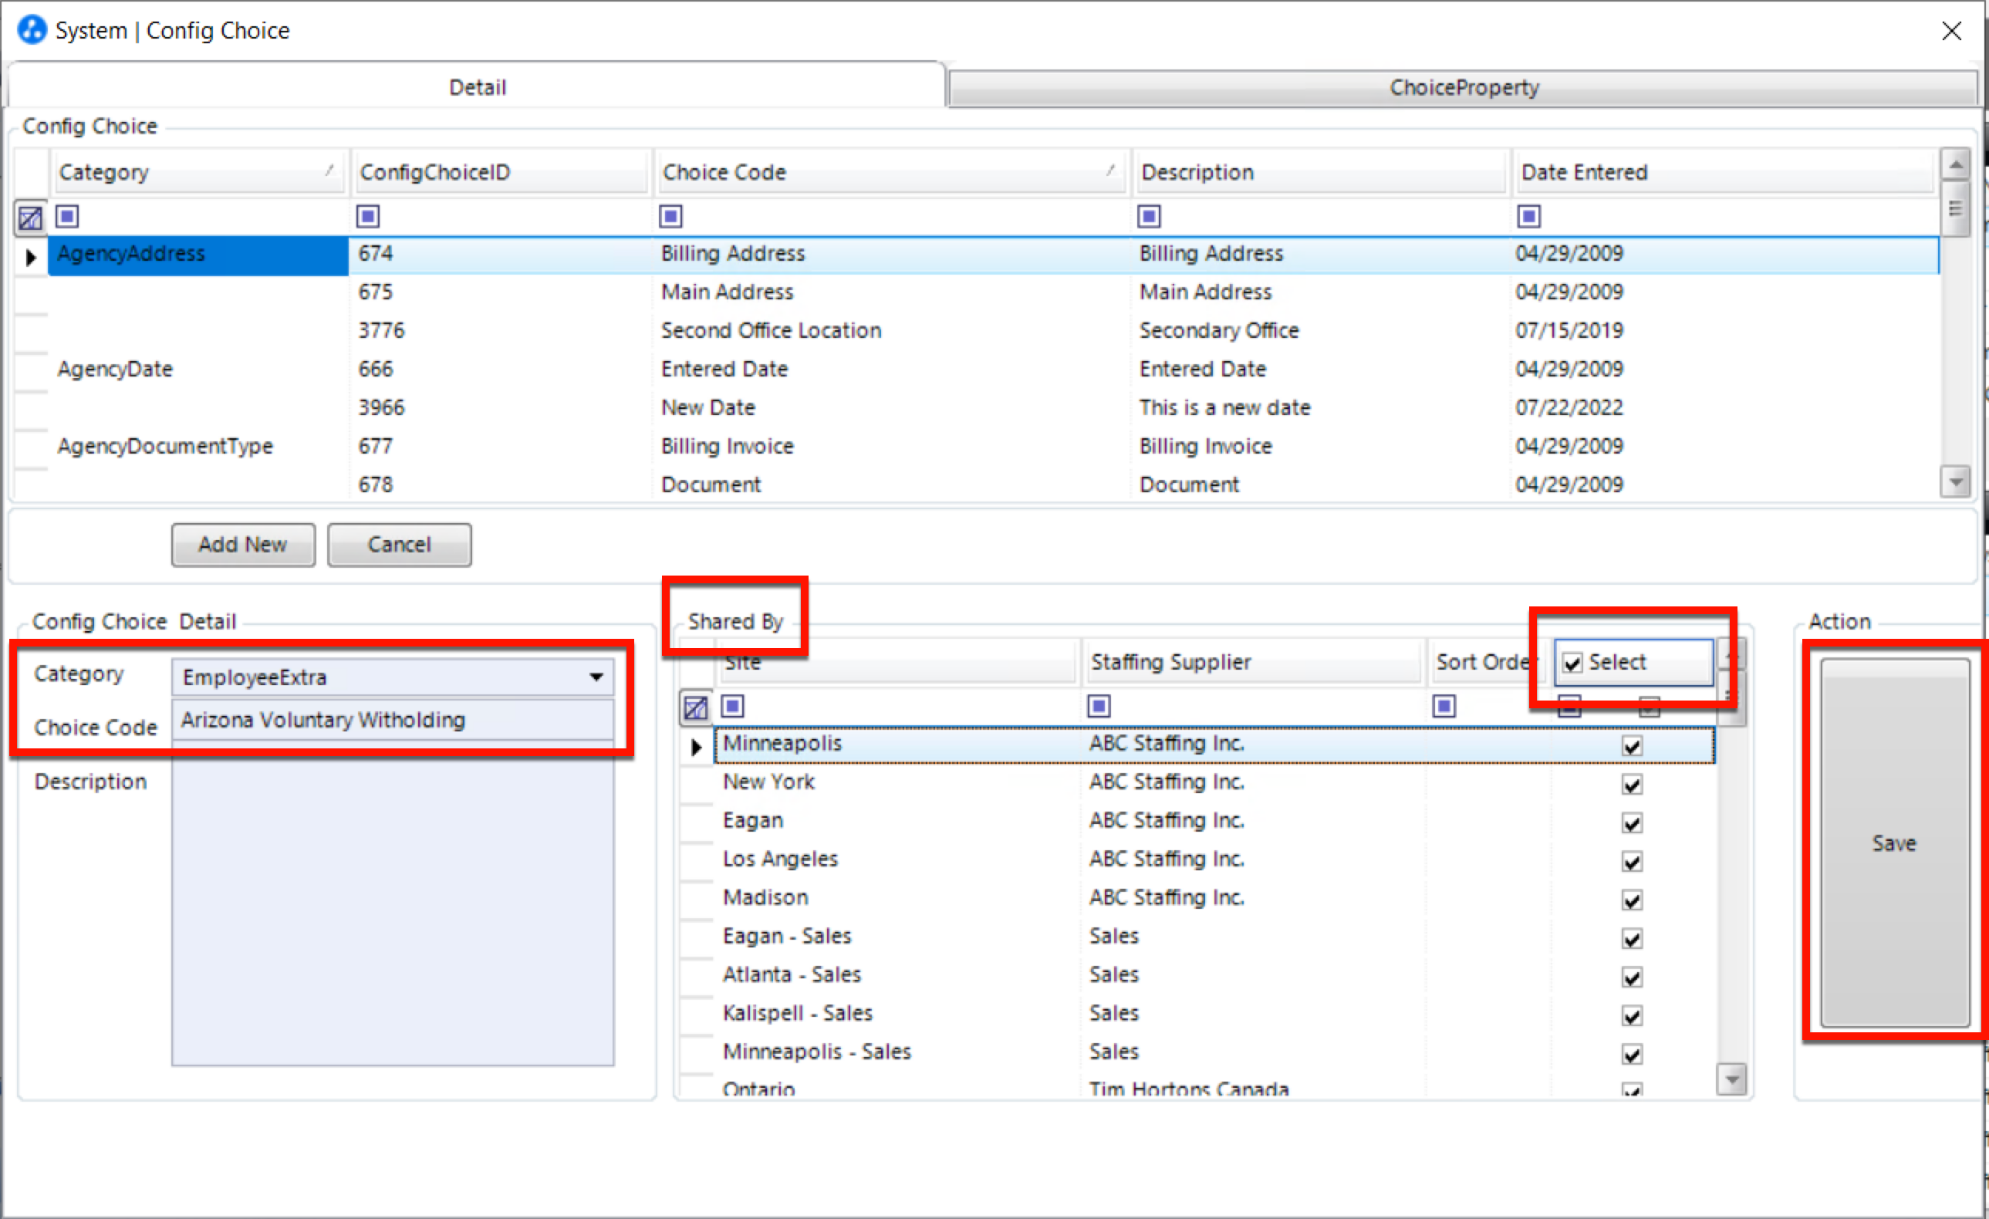Select the Second Office Location row
Screen dimensions: 1989x1219
coord(993,330)
